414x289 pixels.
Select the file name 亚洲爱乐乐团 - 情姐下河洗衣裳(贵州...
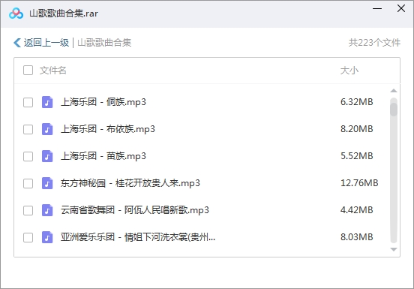tap(138, 237)
